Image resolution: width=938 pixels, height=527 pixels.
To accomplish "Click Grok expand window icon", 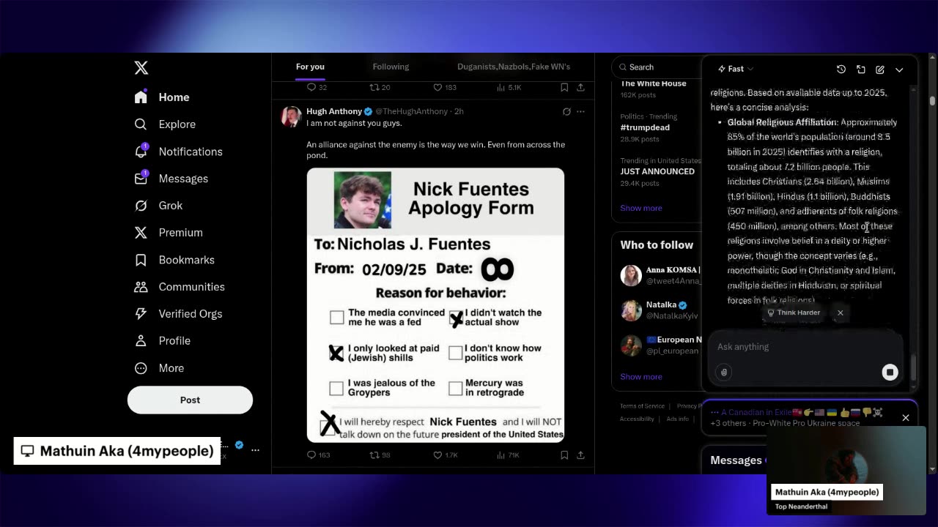I will pyautogui.click(x=861, y=70).
